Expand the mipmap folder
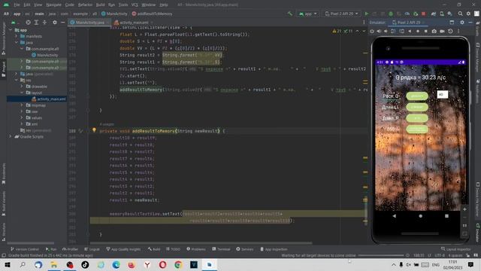 tap(22, 105)
